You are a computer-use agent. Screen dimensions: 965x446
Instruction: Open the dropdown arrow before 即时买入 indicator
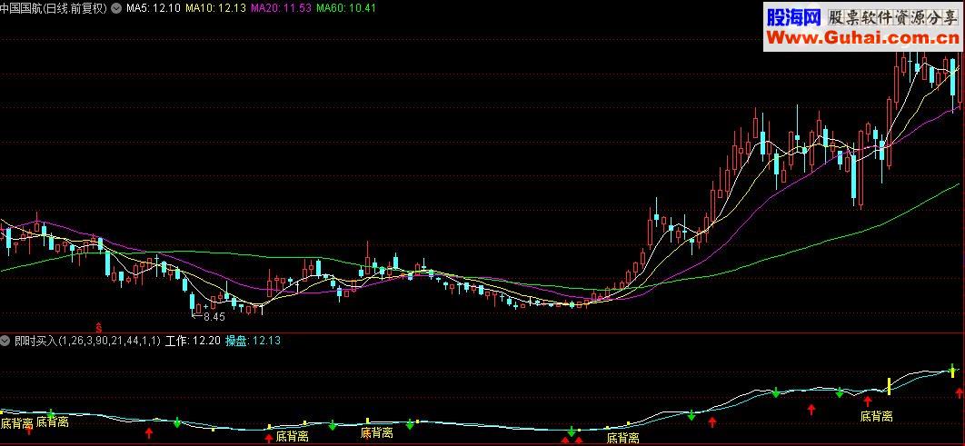coord(5,341)
